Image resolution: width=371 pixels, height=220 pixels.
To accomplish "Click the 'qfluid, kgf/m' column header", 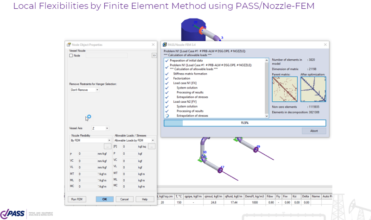I will (x=234, y=196).
